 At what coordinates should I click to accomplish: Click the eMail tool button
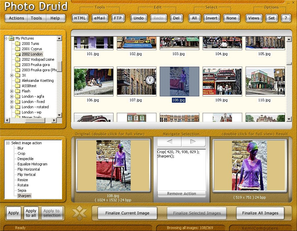click(100, 18)
